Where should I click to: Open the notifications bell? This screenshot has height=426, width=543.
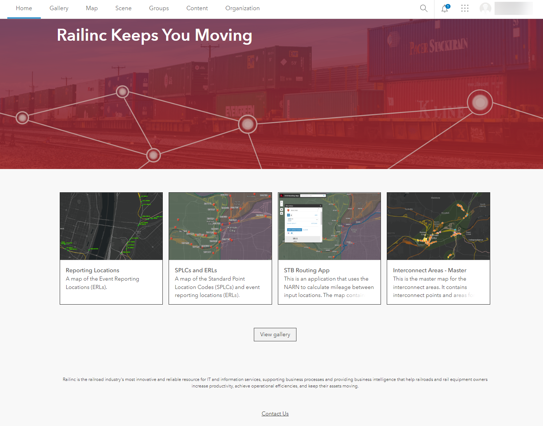(445, 8)
